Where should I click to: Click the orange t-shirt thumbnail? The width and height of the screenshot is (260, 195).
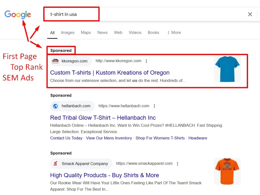[x=227, y=171]
